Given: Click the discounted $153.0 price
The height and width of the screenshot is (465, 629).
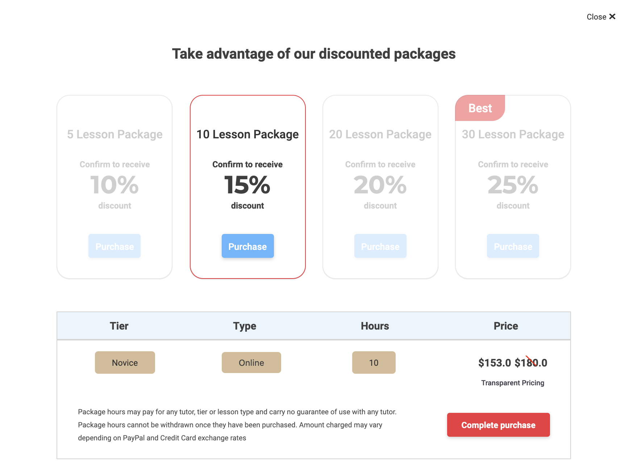Looking at the screenshot, I should click(x=494, y=363).
